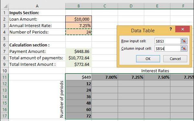Select column B header
The width and height of the screenshot is (194, 121).
[x=79, y=6]
